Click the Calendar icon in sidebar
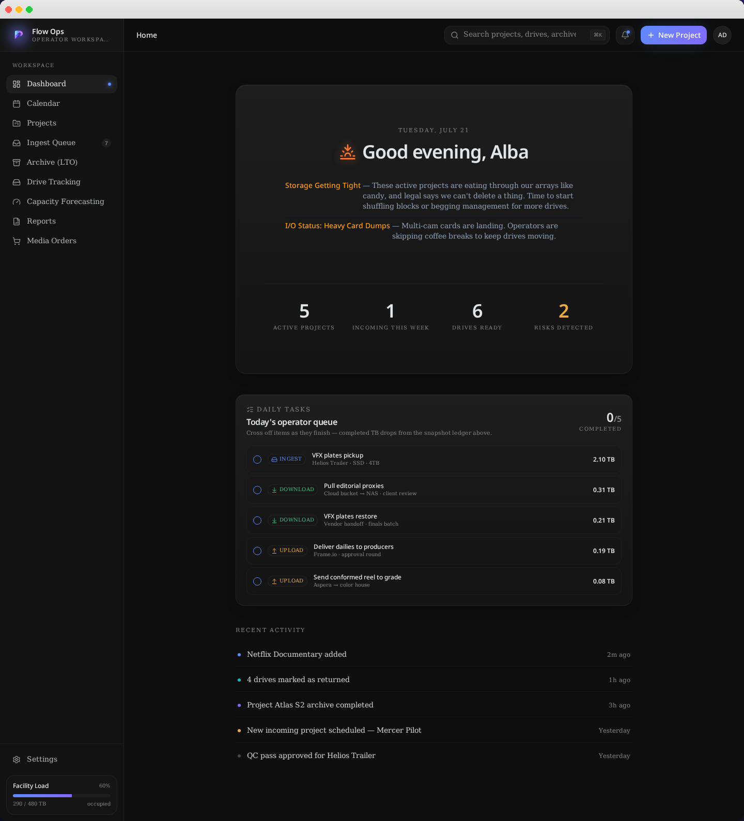Viewport: 744px width, 821px height. click(17, 104)
